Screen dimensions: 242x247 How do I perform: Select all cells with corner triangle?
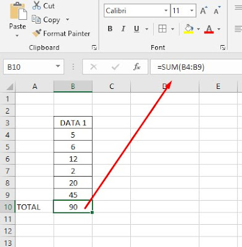point(10,86)
